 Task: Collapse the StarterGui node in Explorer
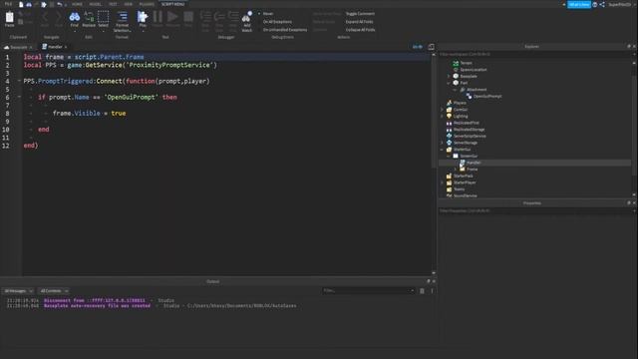[x=443, y=150]
